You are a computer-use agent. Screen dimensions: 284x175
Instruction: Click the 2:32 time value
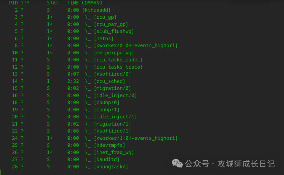click(73, 81)
